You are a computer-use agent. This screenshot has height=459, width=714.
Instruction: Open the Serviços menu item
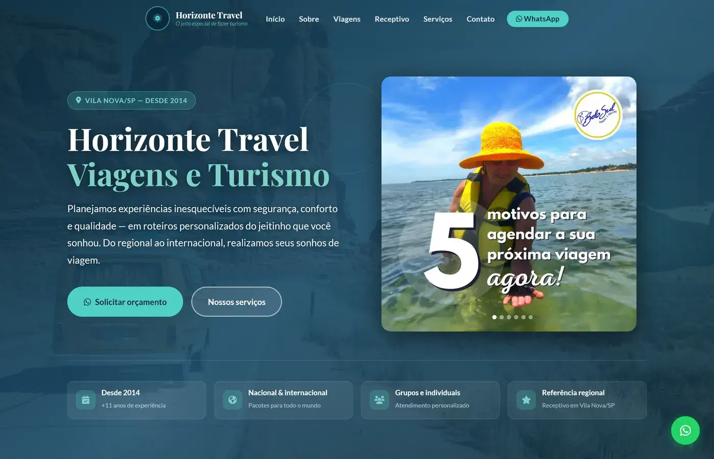[x=438, y=19]
